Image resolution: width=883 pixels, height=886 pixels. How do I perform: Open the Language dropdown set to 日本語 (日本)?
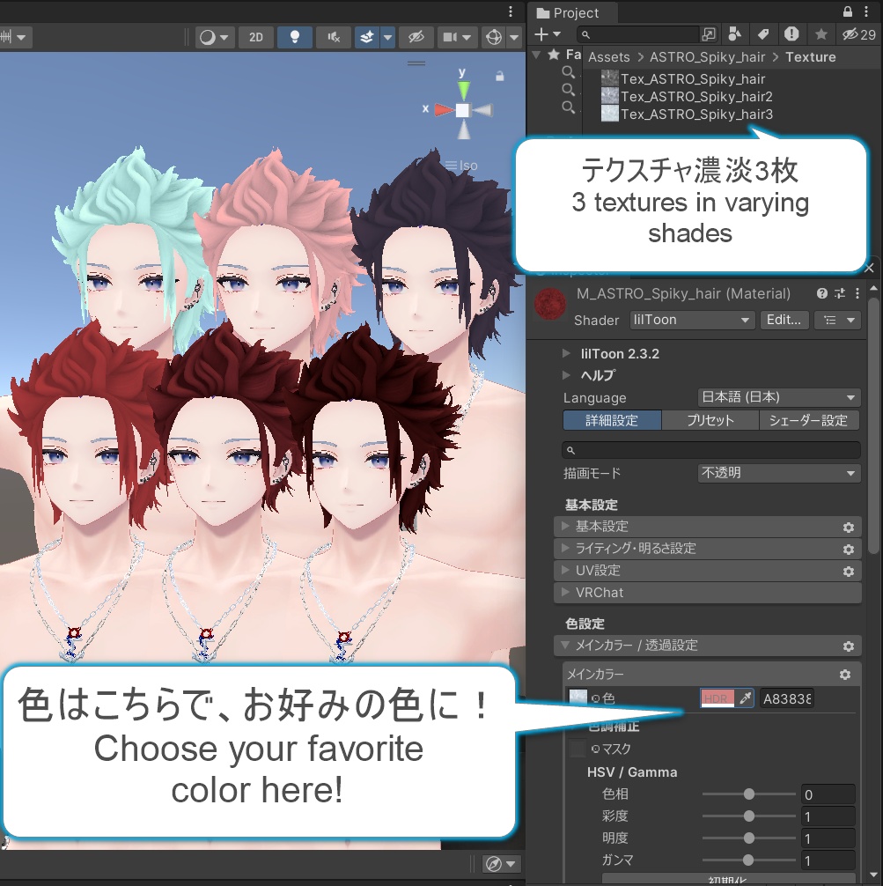click(x=778, y=397)
